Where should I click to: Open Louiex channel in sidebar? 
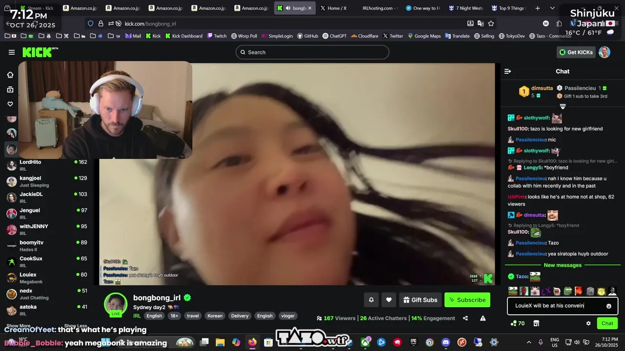tap(46, 278)
